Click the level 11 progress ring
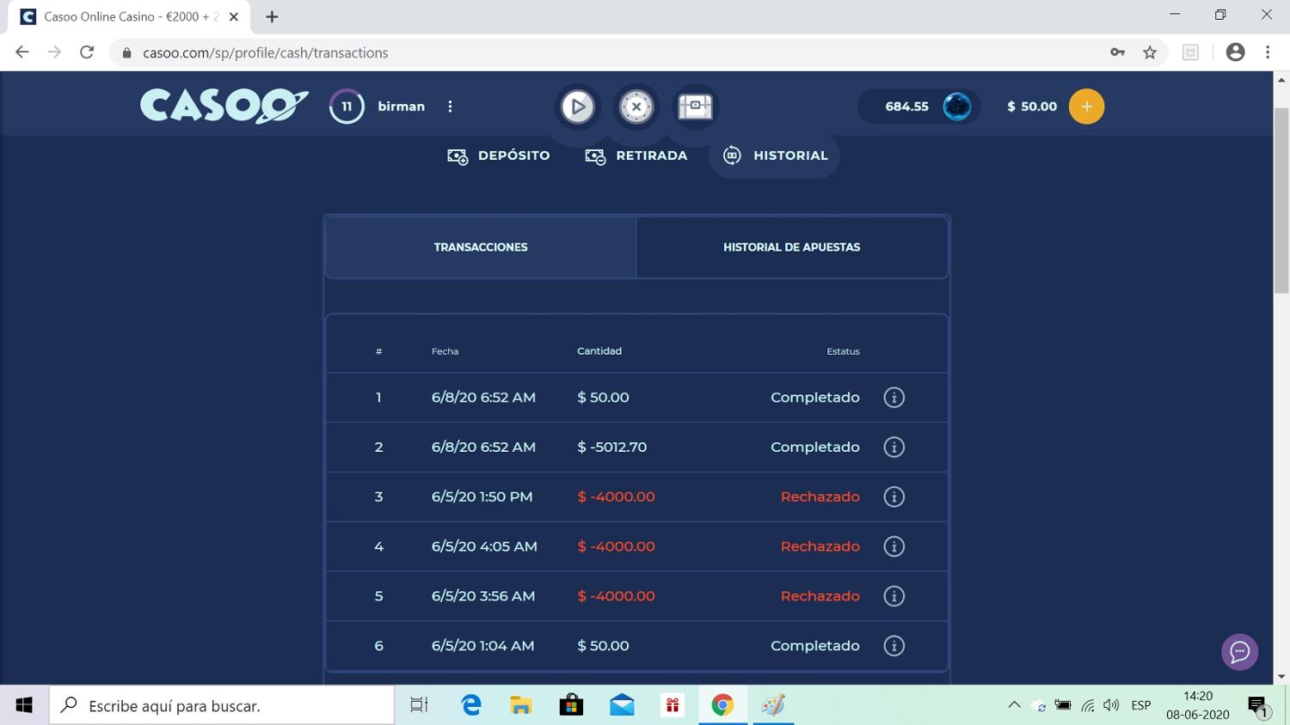1290x725 pixels. [x=347, y=107]
